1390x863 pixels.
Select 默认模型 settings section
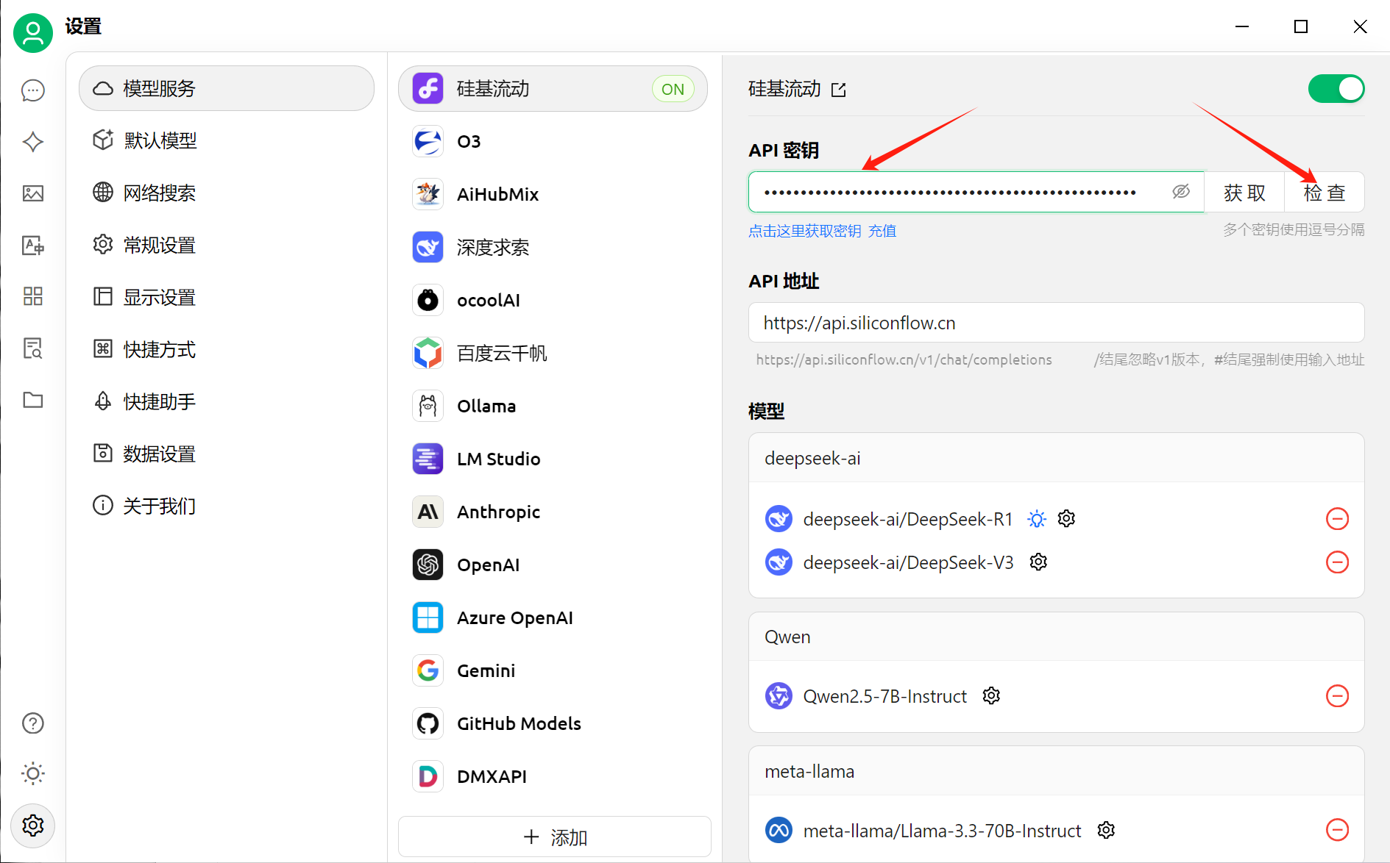click(227, 140)
